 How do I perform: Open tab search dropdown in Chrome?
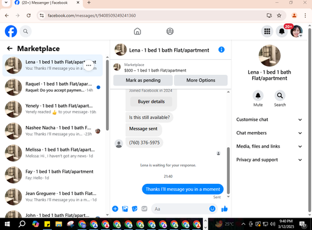point(6,2)
